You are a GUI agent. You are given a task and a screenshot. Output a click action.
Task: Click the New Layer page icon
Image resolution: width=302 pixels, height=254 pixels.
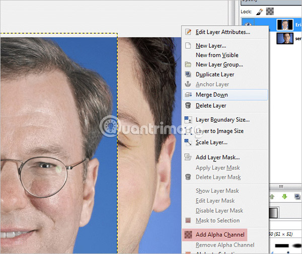[188, 46]
